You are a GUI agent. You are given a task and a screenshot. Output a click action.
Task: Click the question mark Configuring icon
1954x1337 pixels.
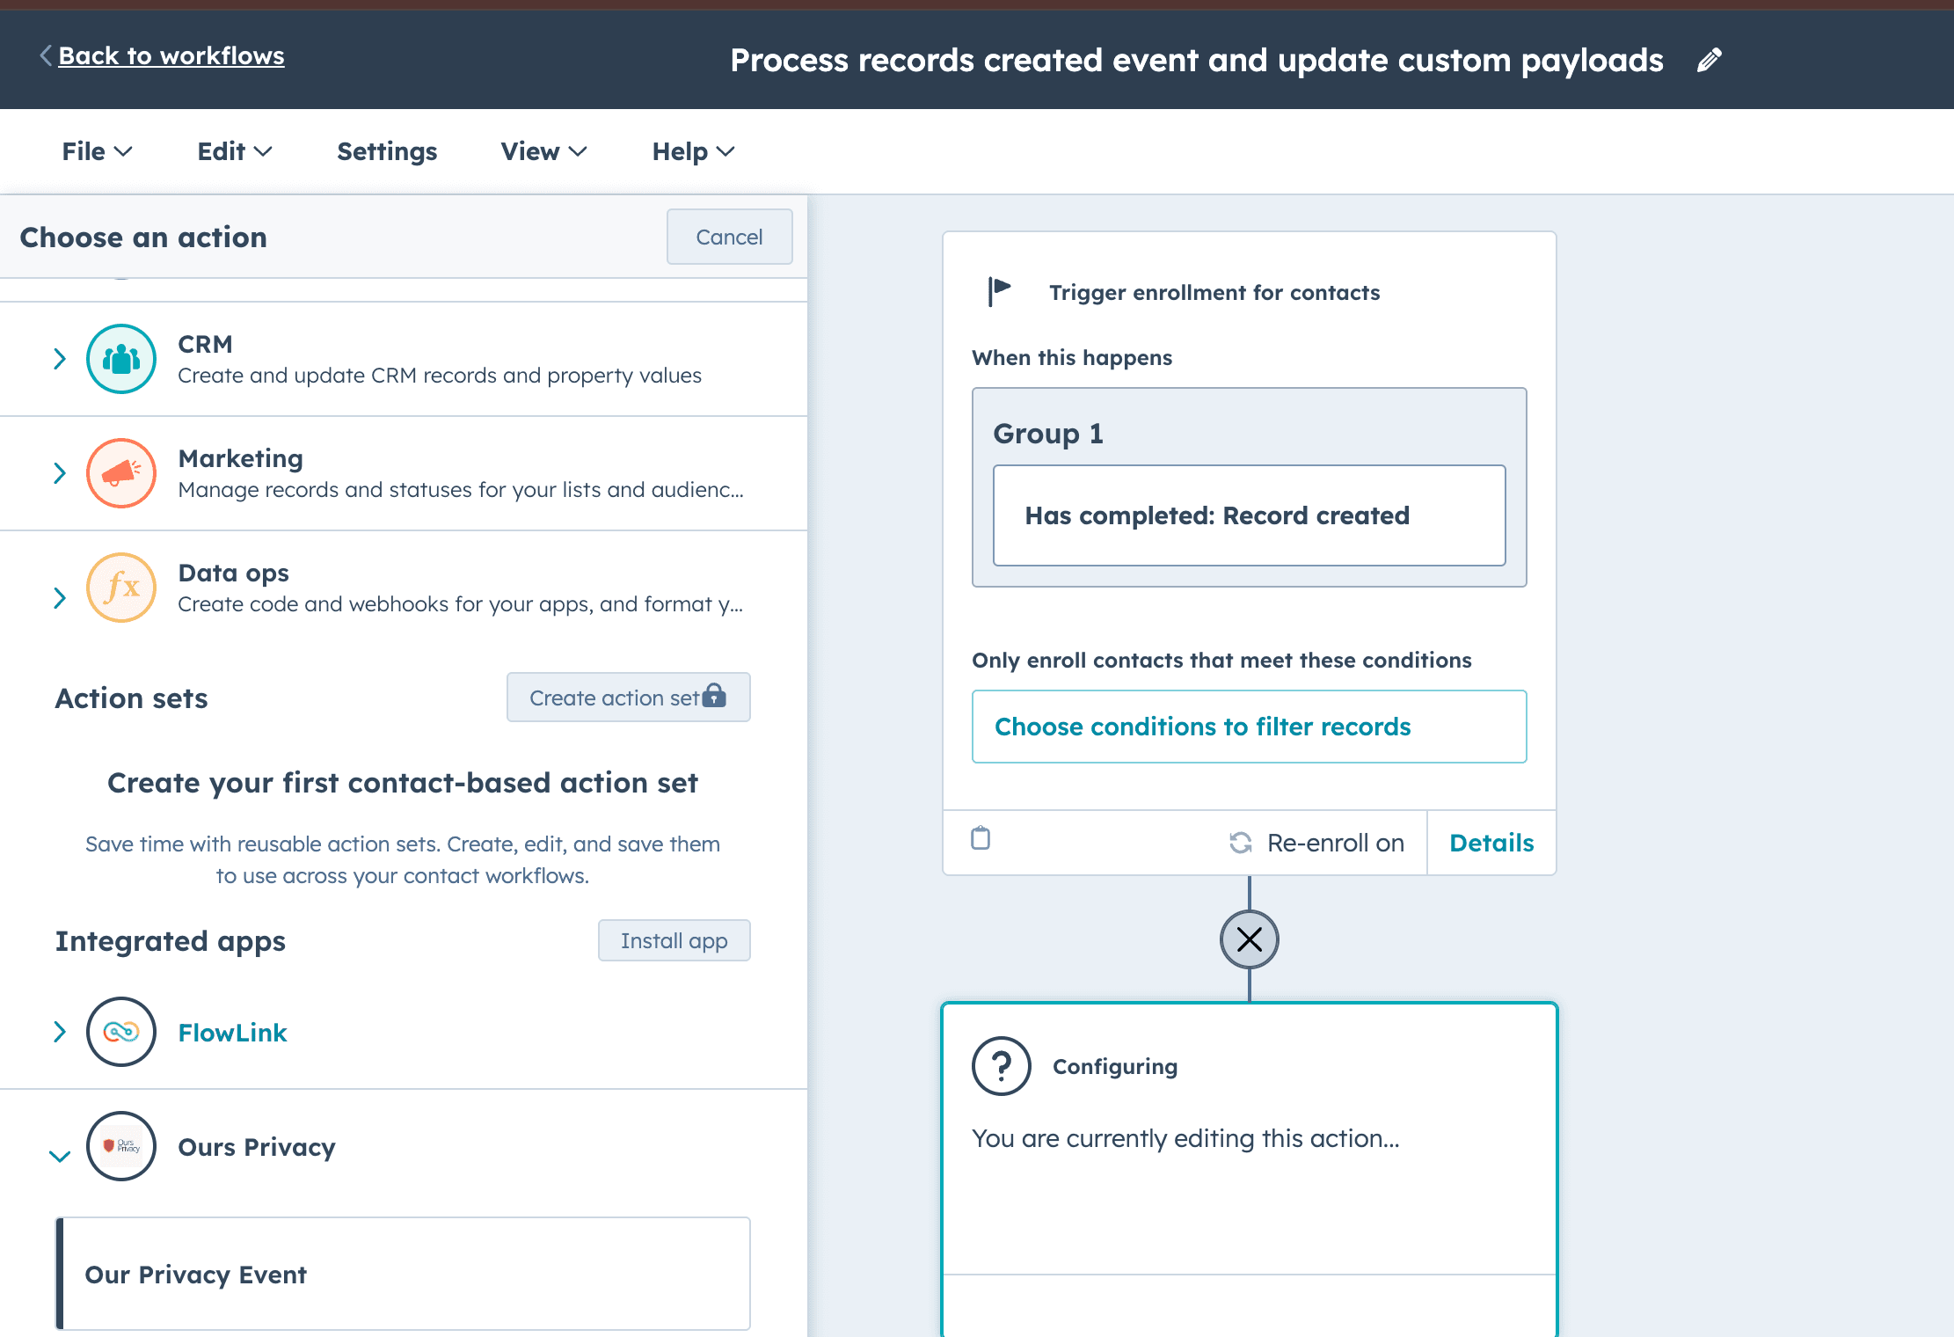1001,1066
